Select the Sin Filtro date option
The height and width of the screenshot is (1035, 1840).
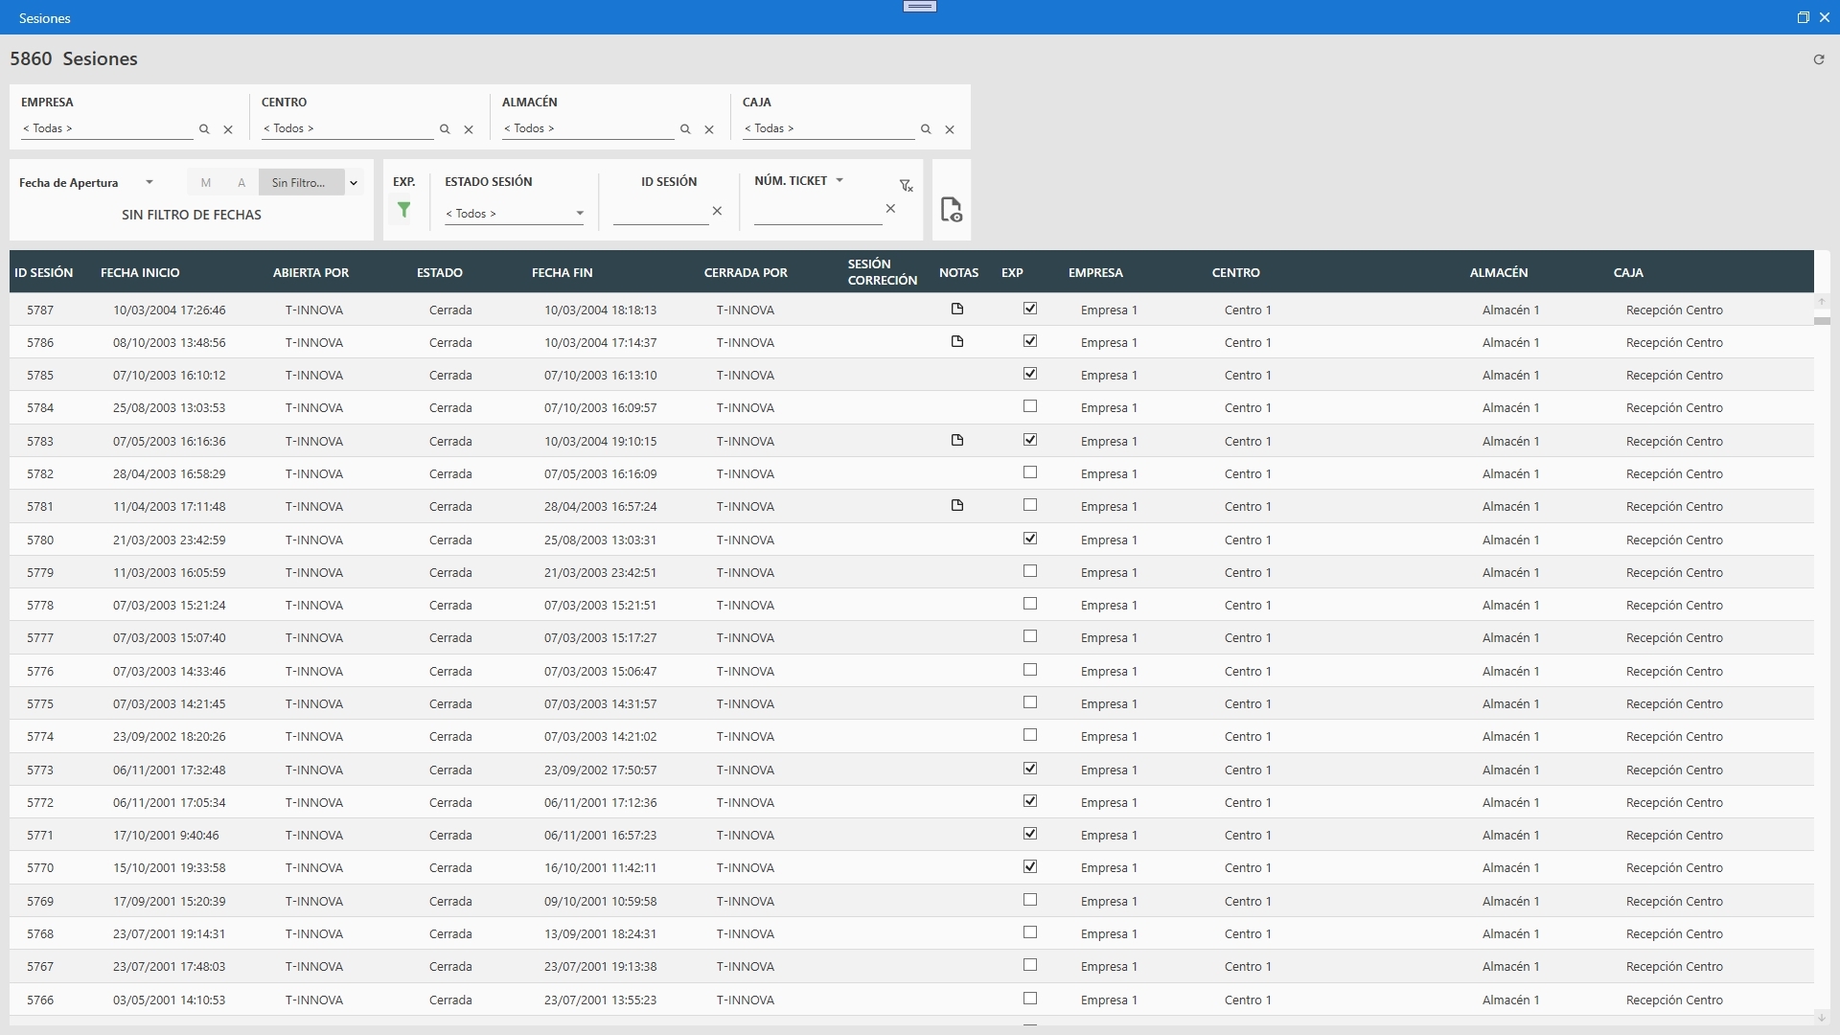click(x=301, y=183)
